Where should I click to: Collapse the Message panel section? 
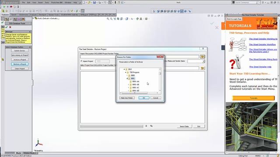(x=30, y=31)
